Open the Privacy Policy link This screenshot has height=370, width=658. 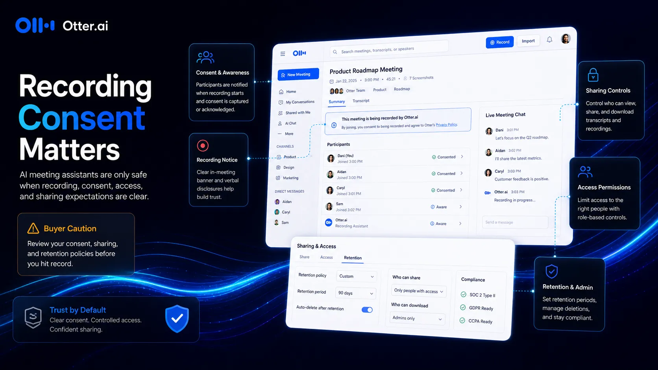tap(446, 125)
